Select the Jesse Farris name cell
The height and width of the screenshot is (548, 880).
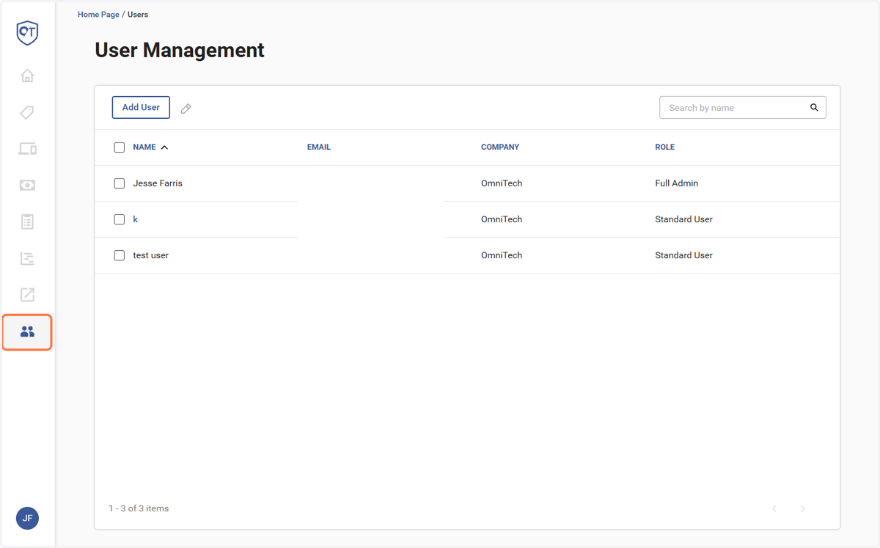[158, 183]
